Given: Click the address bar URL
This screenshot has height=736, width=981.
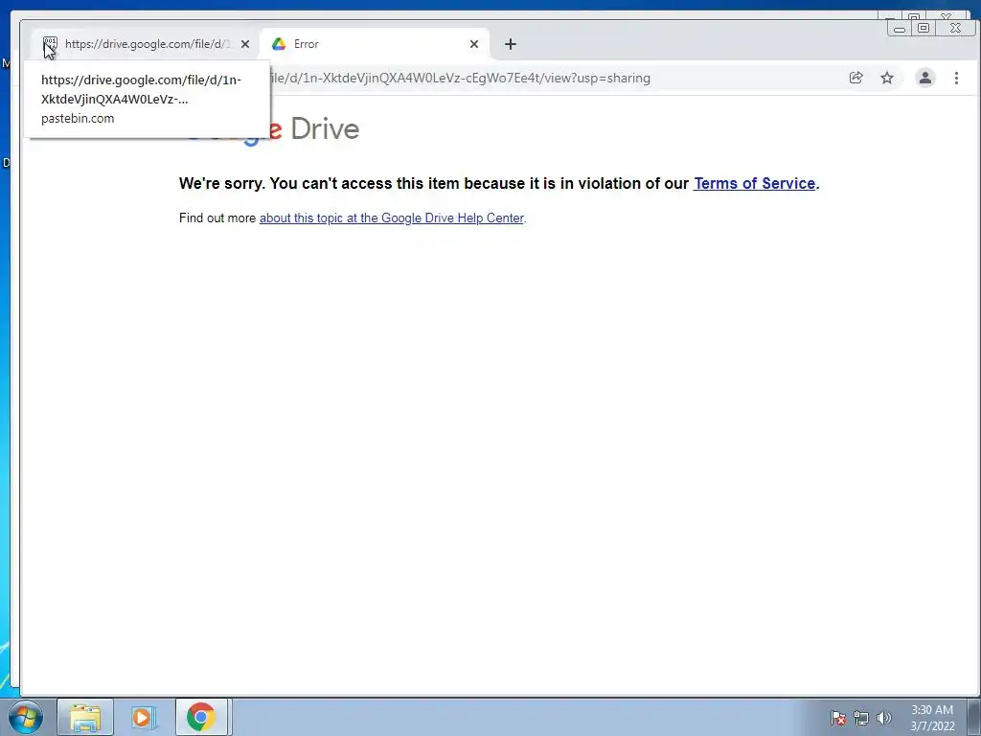Looking at the screenshot, I should 460,79.
